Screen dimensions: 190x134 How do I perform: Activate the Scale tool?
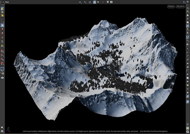coord(2,37)
